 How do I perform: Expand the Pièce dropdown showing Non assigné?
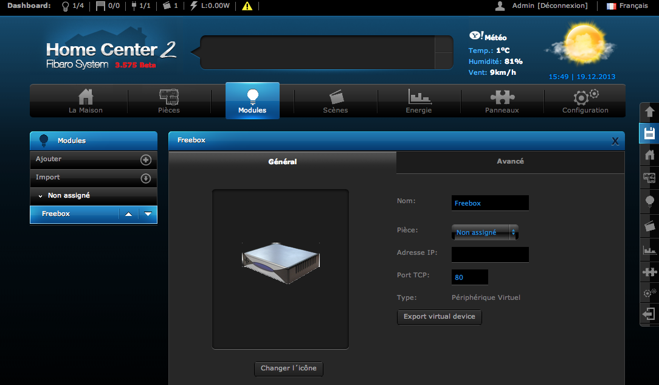485,232
